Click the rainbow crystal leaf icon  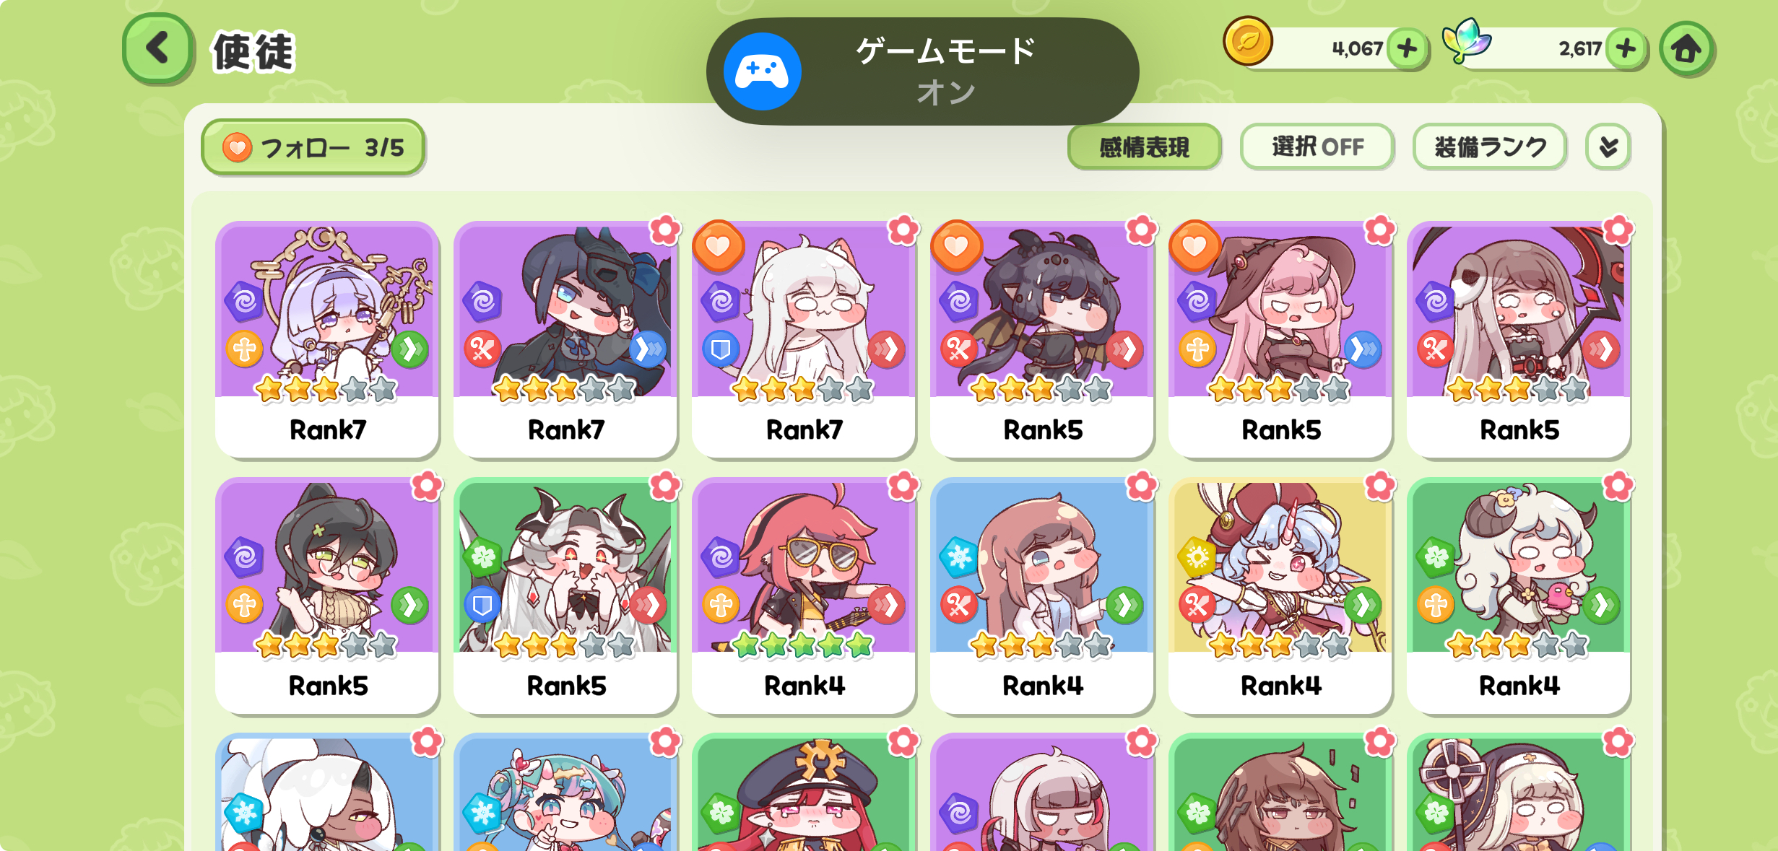point(1466,41)
